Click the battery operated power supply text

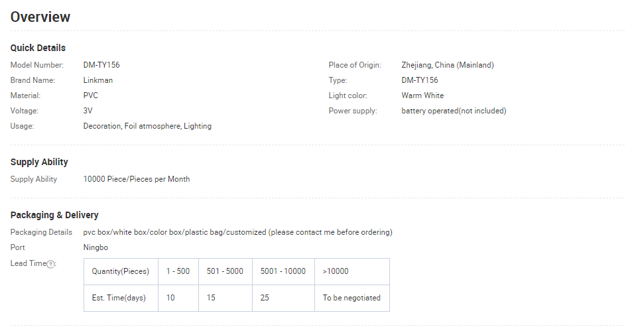(x=454, y=111)
